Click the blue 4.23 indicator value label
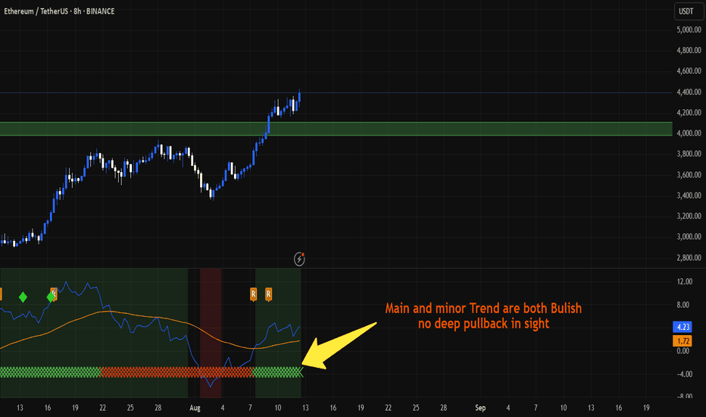Screen dimensions: 706x417 coord(683,327)
